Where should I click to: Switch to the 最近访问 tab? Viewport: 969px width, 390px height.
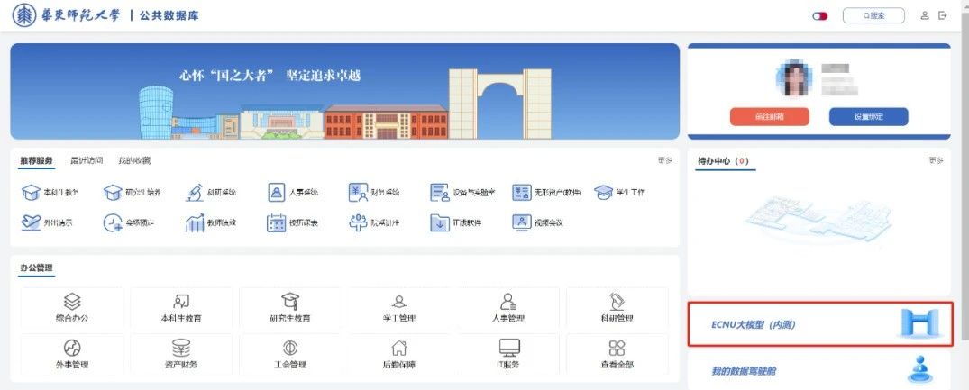87,160
